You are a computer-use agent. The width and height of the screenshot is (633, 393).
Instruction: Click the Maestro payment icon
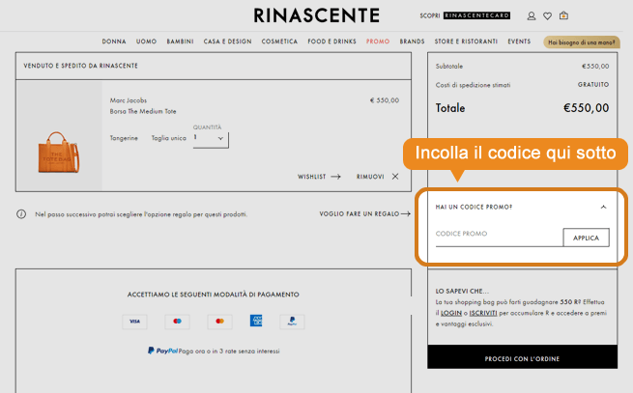point(177,322)
